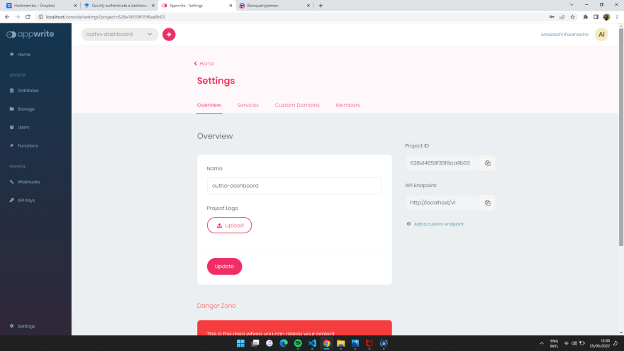
Task: Open Chrome profile avatar
Action: coord(606,17)
